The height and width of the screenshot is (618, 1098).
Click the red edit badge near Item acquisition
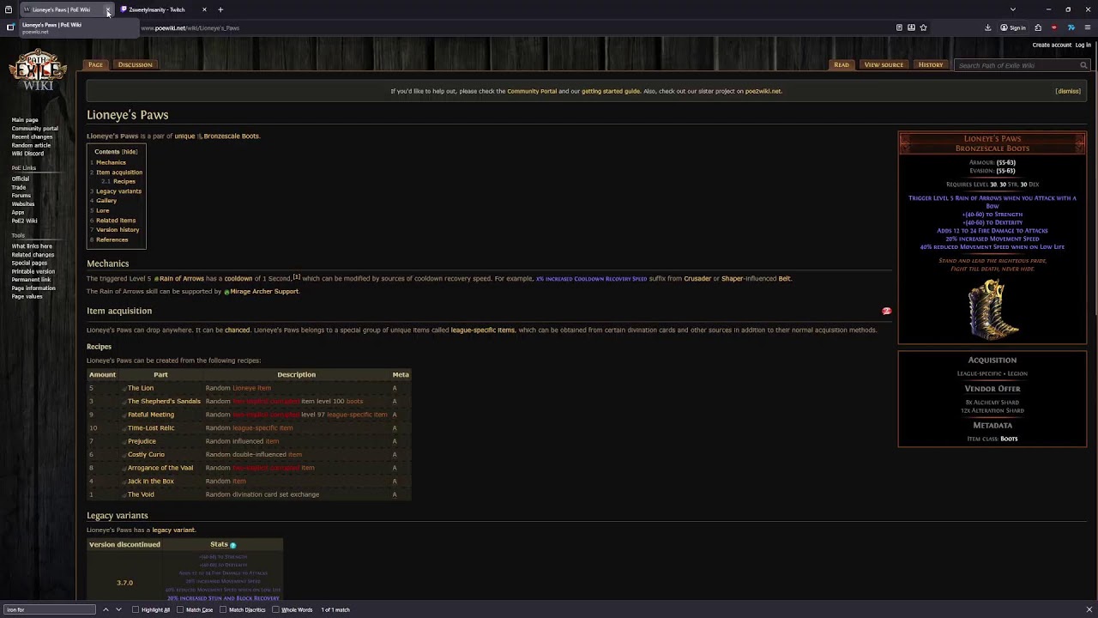tap(887, 311)
